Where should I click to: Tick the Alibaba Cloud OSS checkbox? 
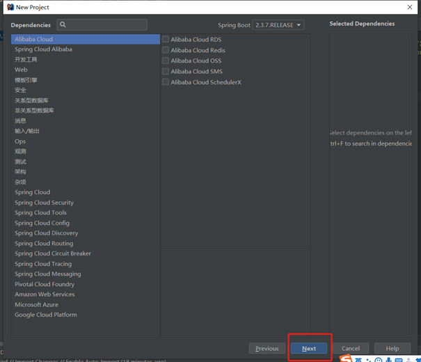166,61
